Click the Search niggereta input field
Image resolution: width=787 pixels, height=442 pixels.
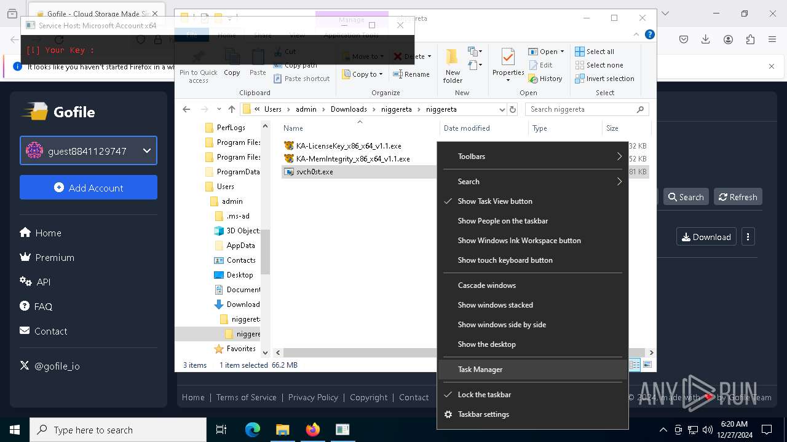tap(587, 109)
